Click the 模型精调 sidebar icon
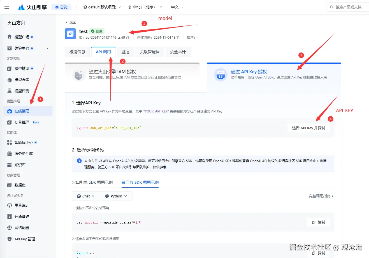 click(x=10, y=68)
